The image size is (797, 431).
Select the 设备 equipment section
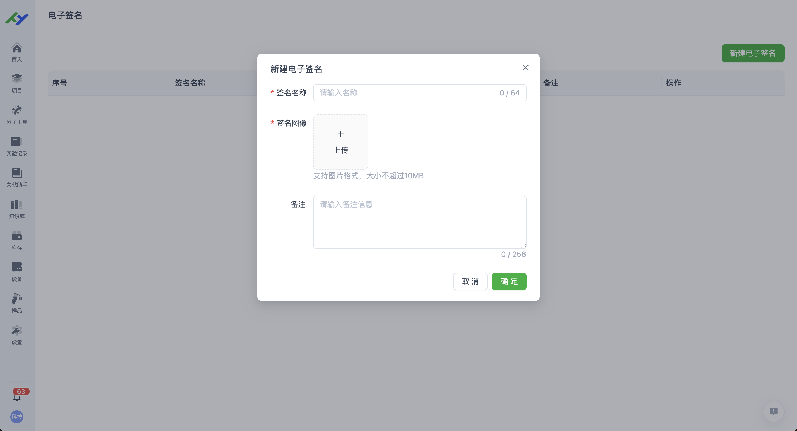(x=16, y=272)
